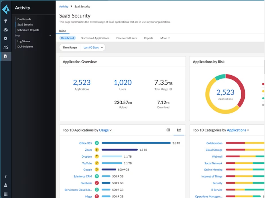
Task: Open the help question mark icon
Action: (x=6, y=176)
